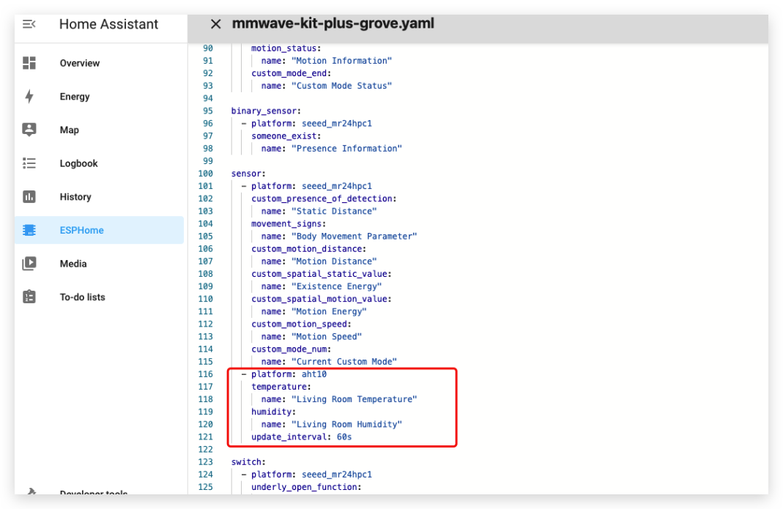Click the "Body Movement Parameter" name line

point(339,237)
